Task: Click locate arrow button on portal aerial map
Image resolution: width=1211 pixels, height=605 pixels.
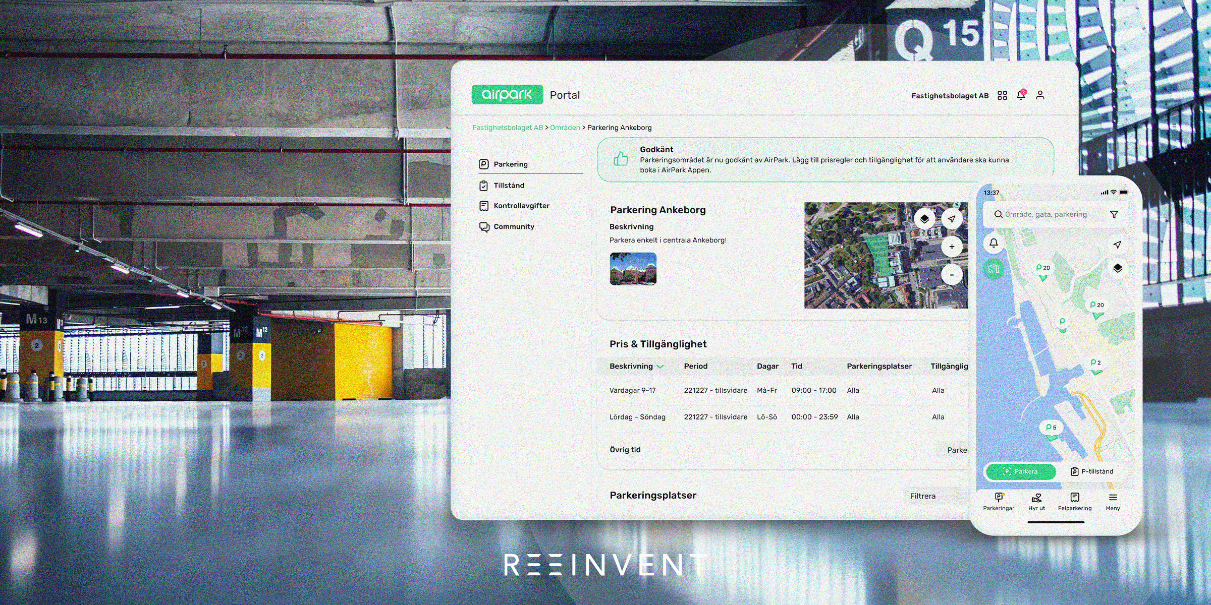Action: point(952,219)
